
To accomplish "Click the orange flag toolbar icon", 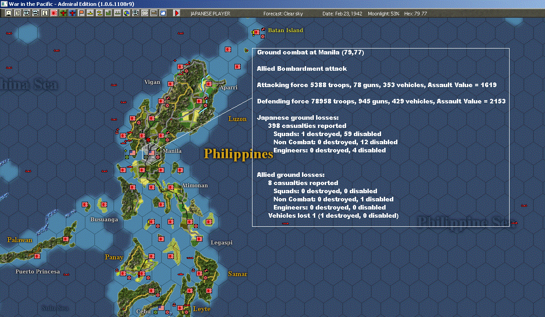I will (x=81, y=13).
